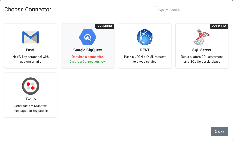Image resolution: width=233 pixels, height=141 pixels.
Task: Click the Choose Connector heading
Action: click(28, 10)
